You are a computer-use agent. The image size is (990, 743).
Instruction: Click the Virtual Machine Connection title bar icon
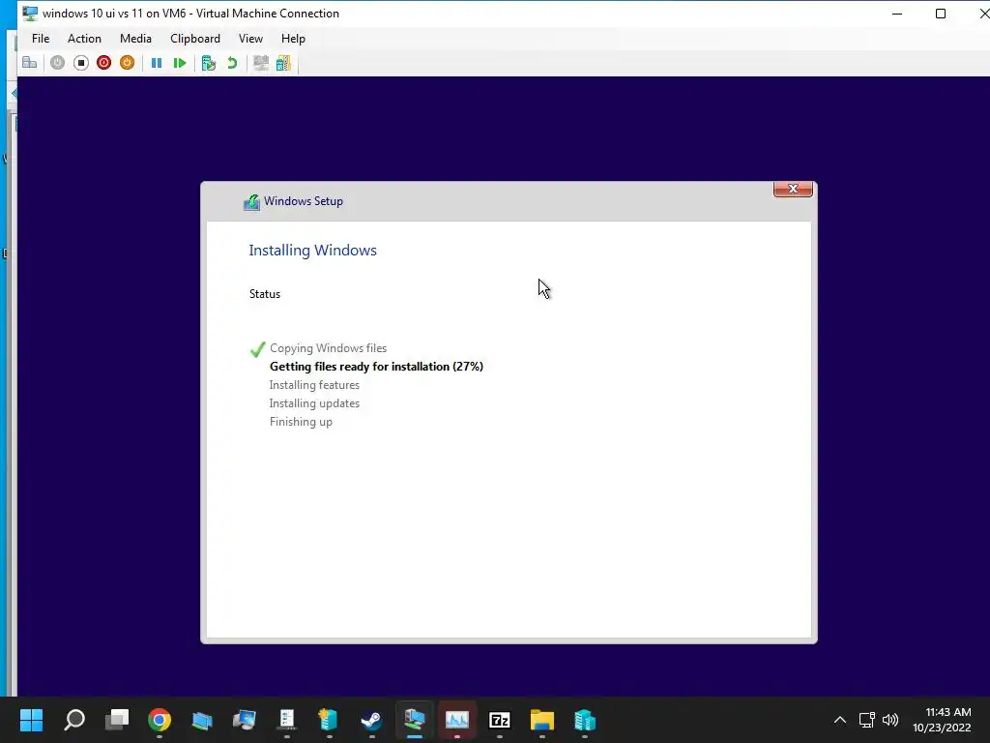(x=30, y=14)
